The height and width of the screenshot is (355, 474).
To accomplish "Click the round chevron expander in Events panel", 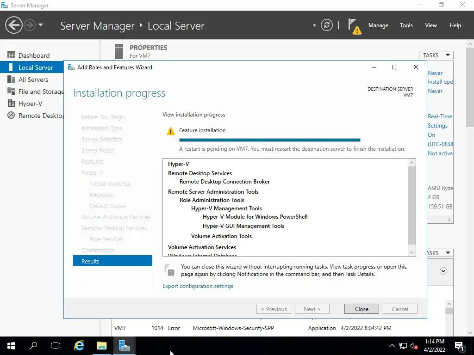I will tap(443, 271).
